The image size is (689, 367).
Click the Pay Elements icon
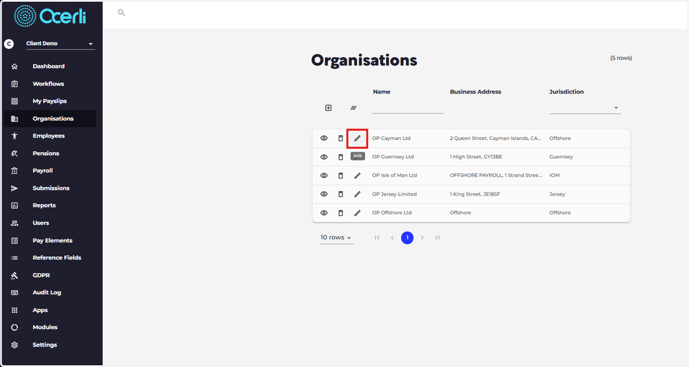14,240
